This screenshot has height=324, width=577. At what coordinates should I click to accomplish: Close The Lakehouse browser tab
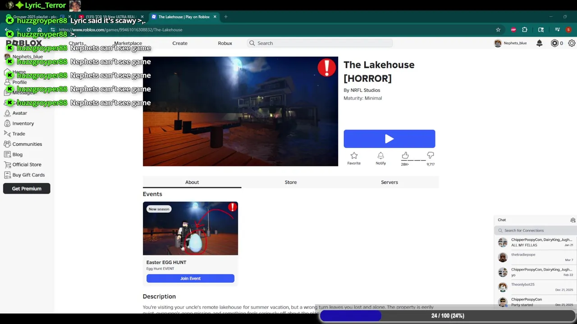[215, 17]
